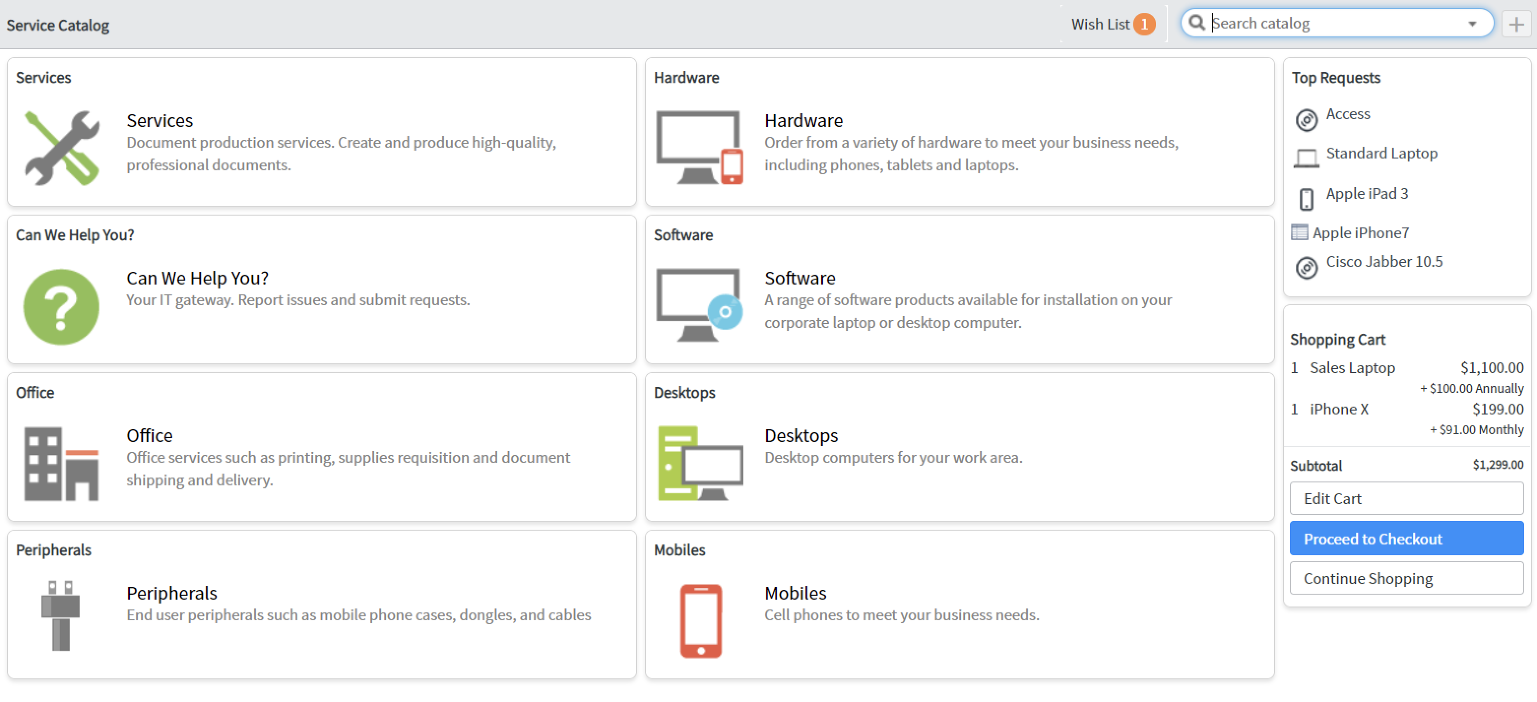The height and width of the screenshot is (702, 1537).
Task: Expand the Search catalog dropdown arrow
Action: pos(1472,24)
